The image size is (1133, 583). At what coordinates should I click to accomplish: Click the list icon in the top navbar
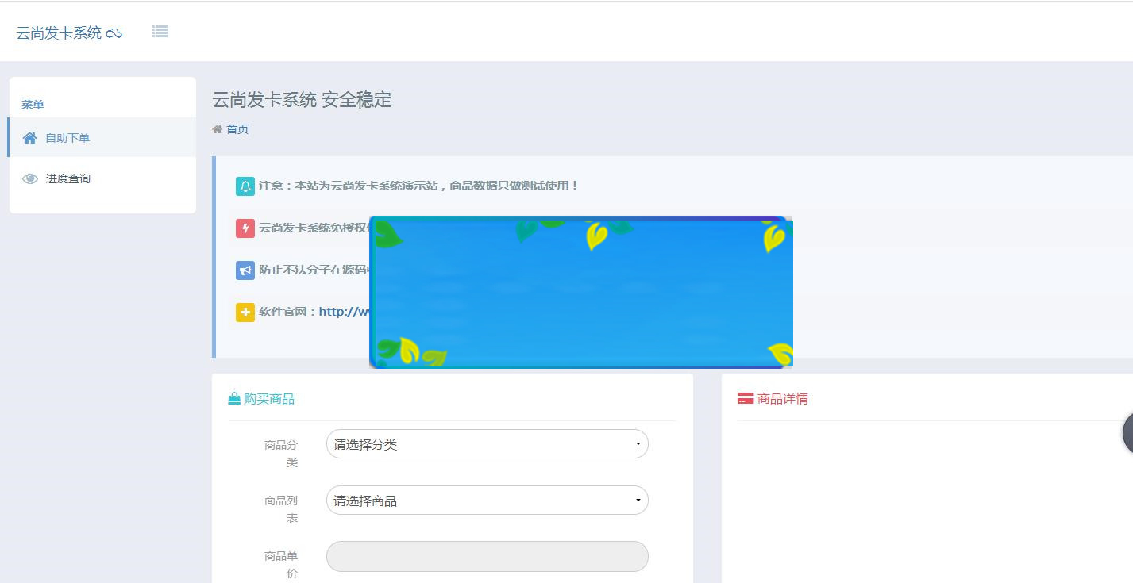coord(160,31)
